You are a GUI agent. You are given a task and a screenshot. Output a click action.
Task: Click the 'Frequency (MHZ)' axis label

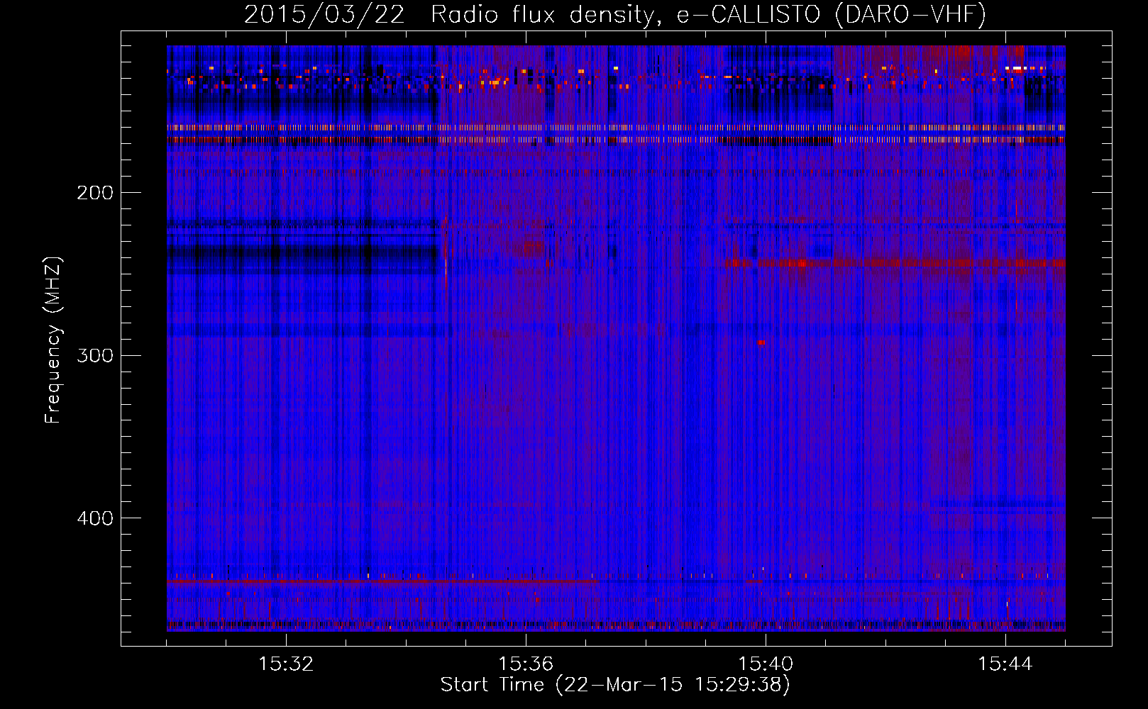click(53, 340)
